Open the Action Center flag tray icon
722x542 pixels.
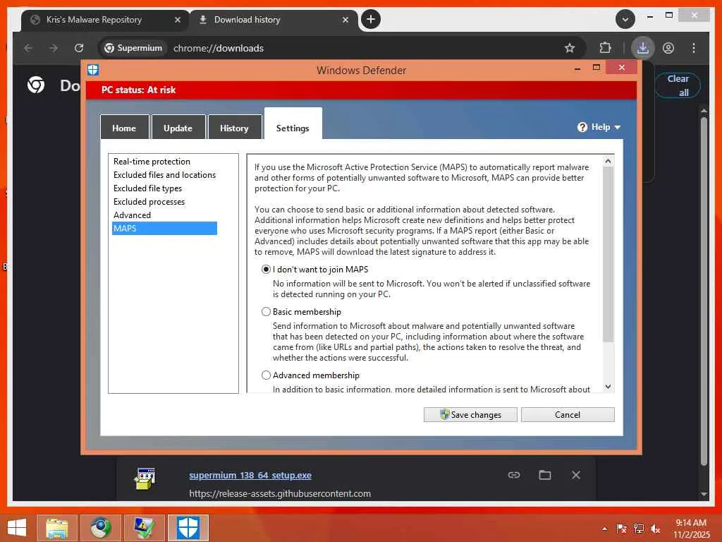pos(622,529)
